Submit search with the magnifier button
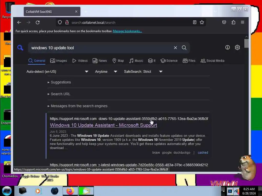This screenshot has width=262, height=196. click(x=184, y=48)
